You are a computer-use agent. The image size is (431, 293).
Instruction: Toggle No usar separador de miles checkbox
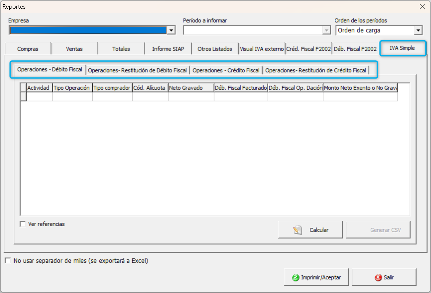click(8, 261)
